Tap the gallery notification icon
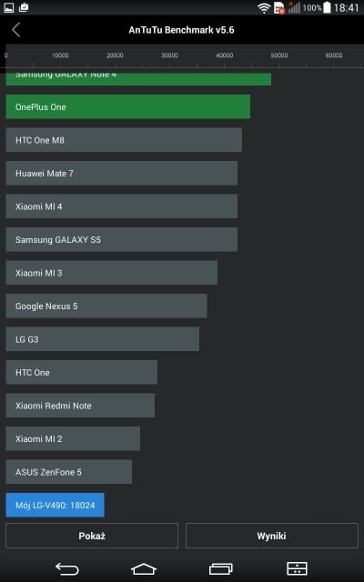The height and width of the screenshot is (582, 364). pos(8,7)
